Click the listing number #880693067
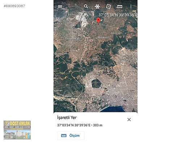The height and width of the screenshot is (143, 191). click(14, 6)
